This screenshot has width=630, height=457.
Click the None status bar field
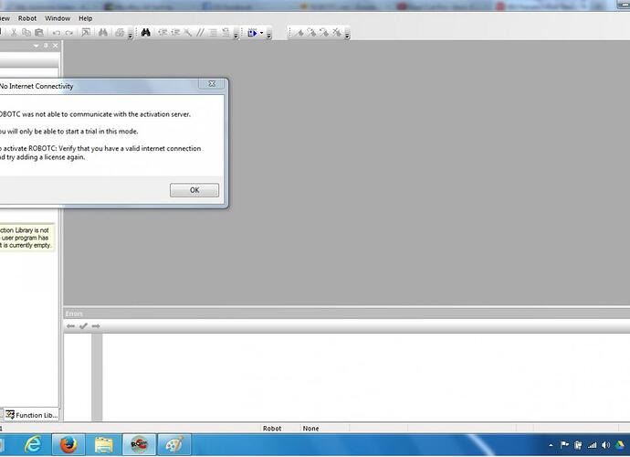point(325,429)
